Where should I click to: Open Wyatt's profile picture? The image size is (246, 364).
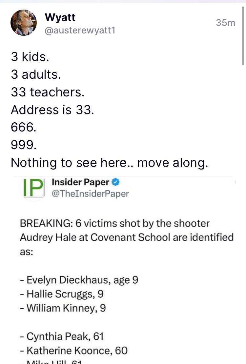coord(24,22)
